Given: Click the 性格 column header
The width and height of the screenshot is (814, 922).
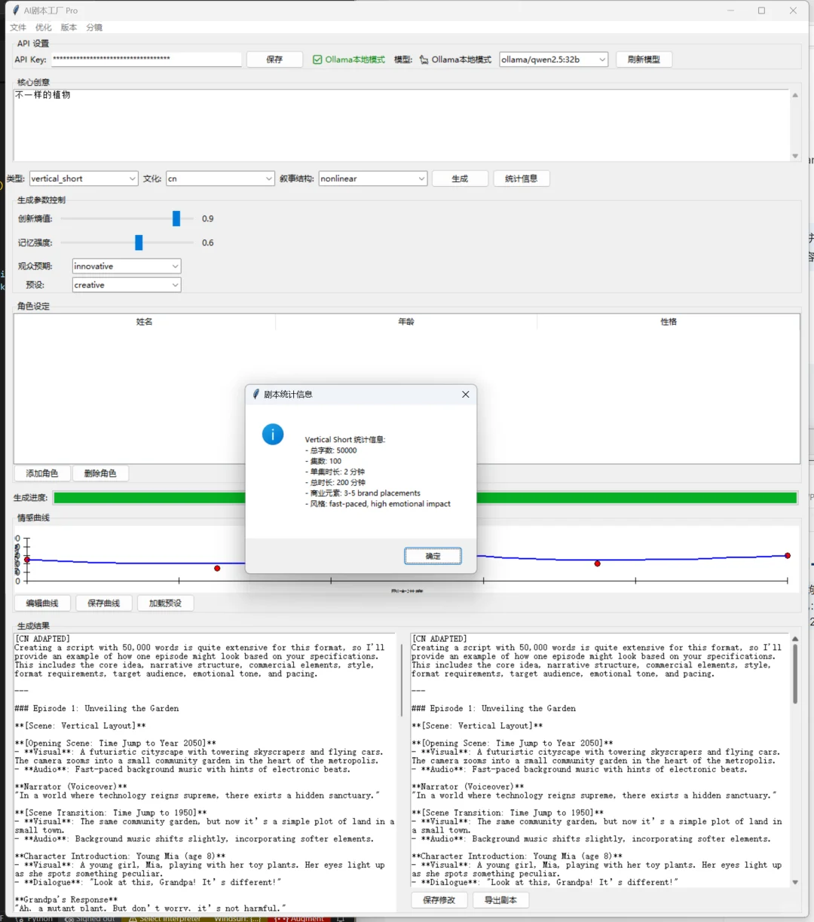Looking at the screenshot, I should [669, 322].
